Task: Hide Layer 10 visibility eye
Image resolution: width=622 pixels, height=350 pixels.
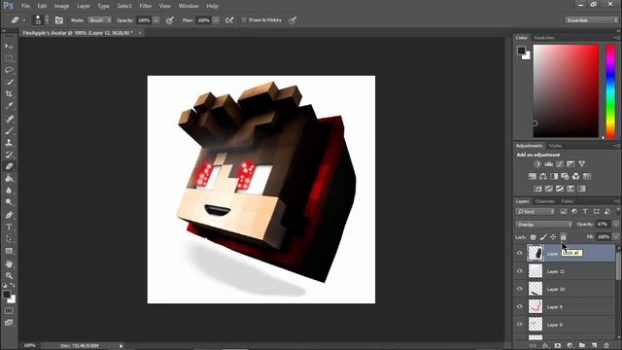Action: (x=520, y=289)
